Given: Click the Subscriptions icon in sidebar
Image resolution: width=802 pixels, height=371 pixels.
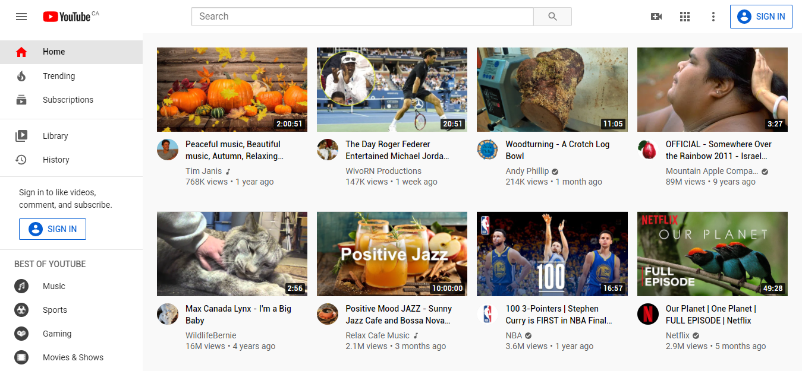Looking at the screenshot, I should 21,100.
